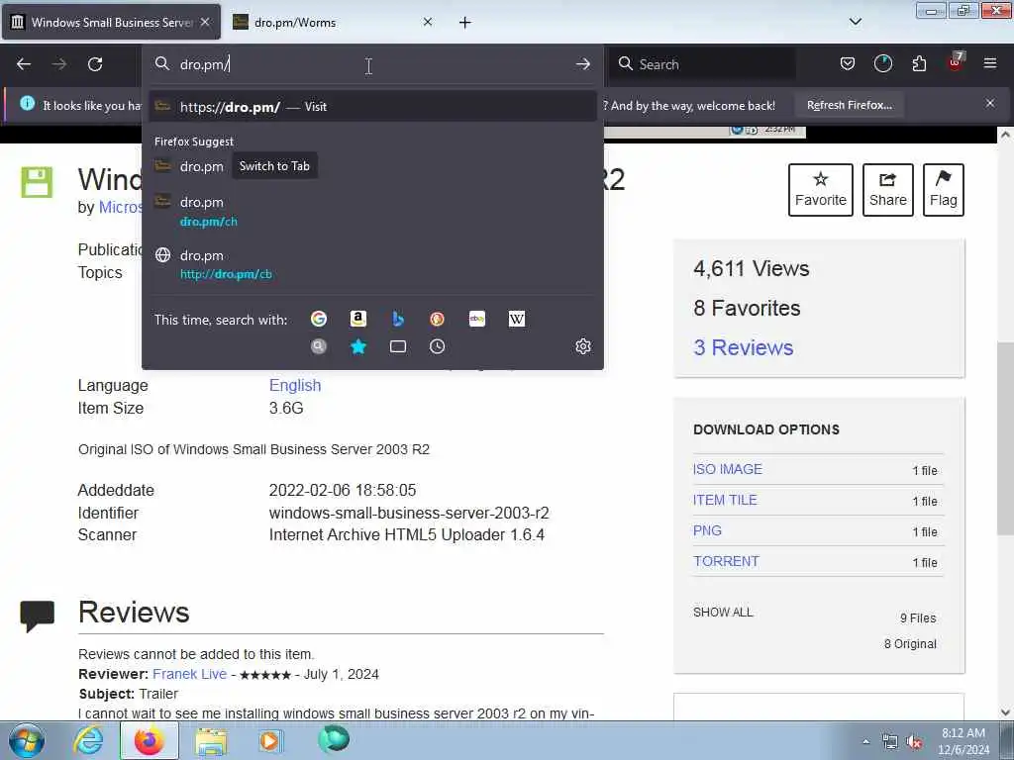This screenshot has height=760, width=1014.
Task: Click the scrollbar down arrow
Action: 1005,712
